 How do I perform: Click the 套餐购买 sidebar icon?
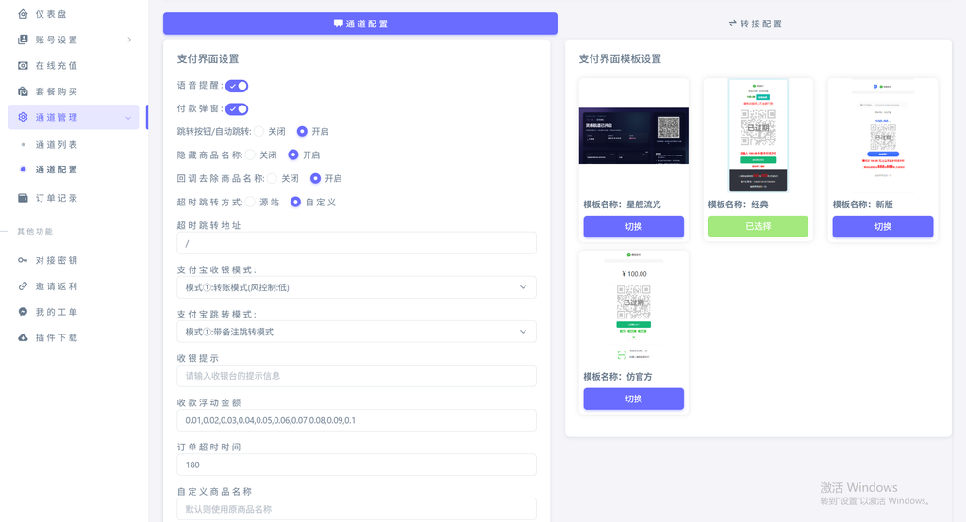(23, 91)
